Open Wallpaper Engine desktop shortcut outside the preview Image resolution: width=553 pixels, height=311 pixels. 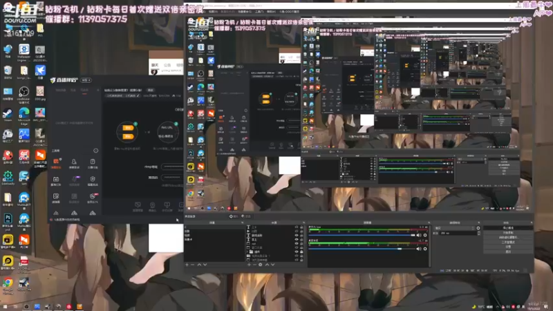tap(24, 51)
